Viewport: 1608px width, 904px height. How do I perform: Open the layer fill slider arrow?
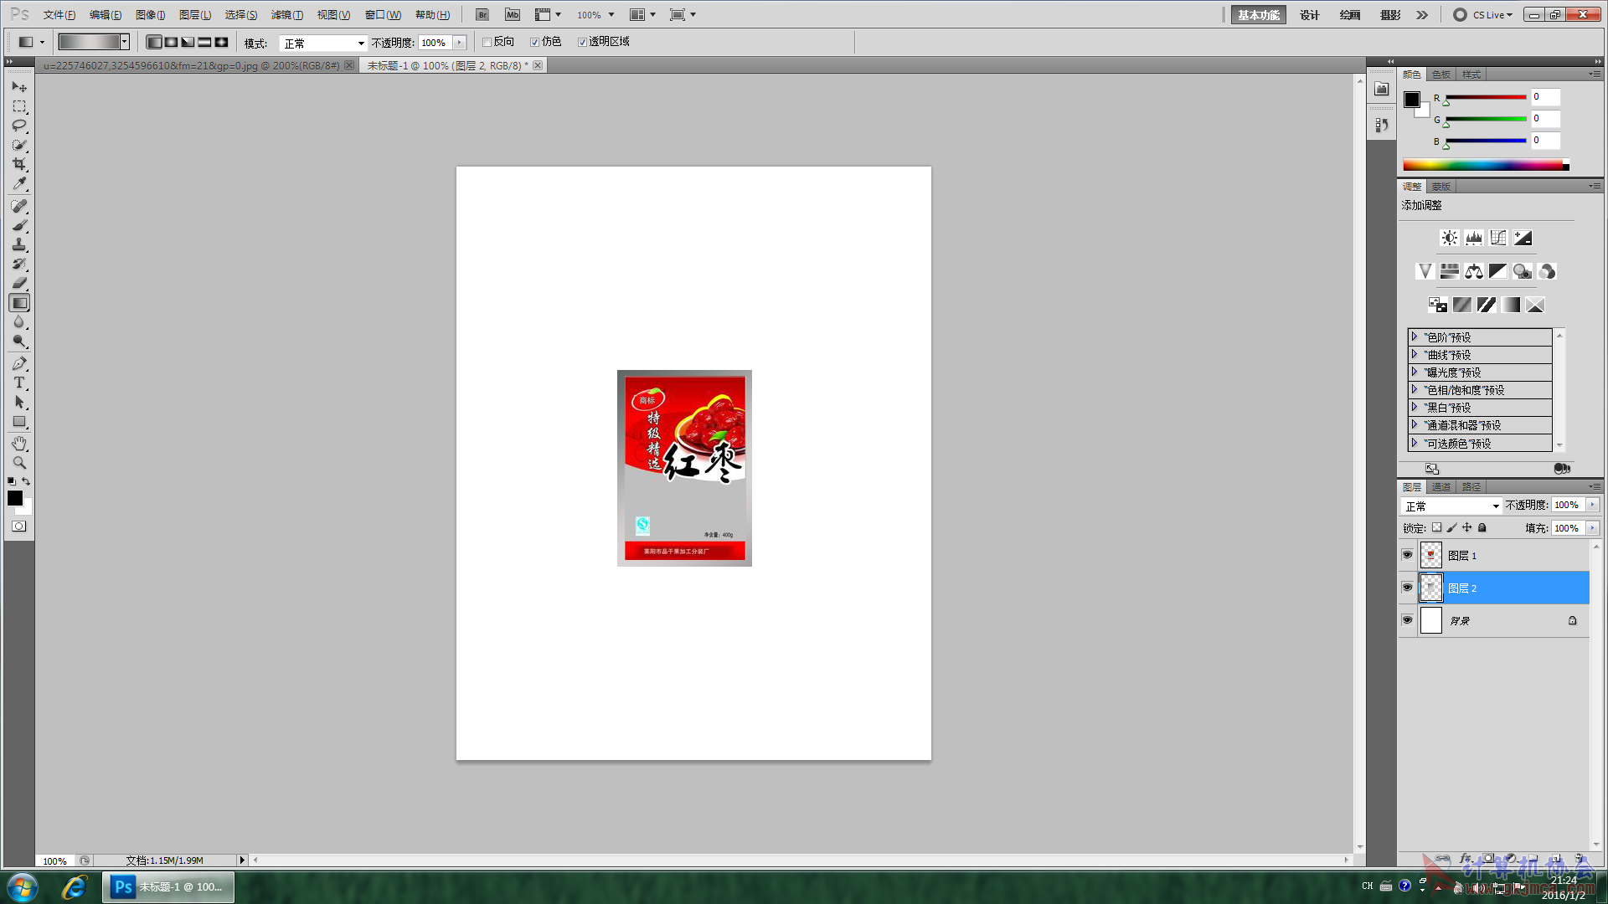pyautogui.click(x=1592, y=528)
